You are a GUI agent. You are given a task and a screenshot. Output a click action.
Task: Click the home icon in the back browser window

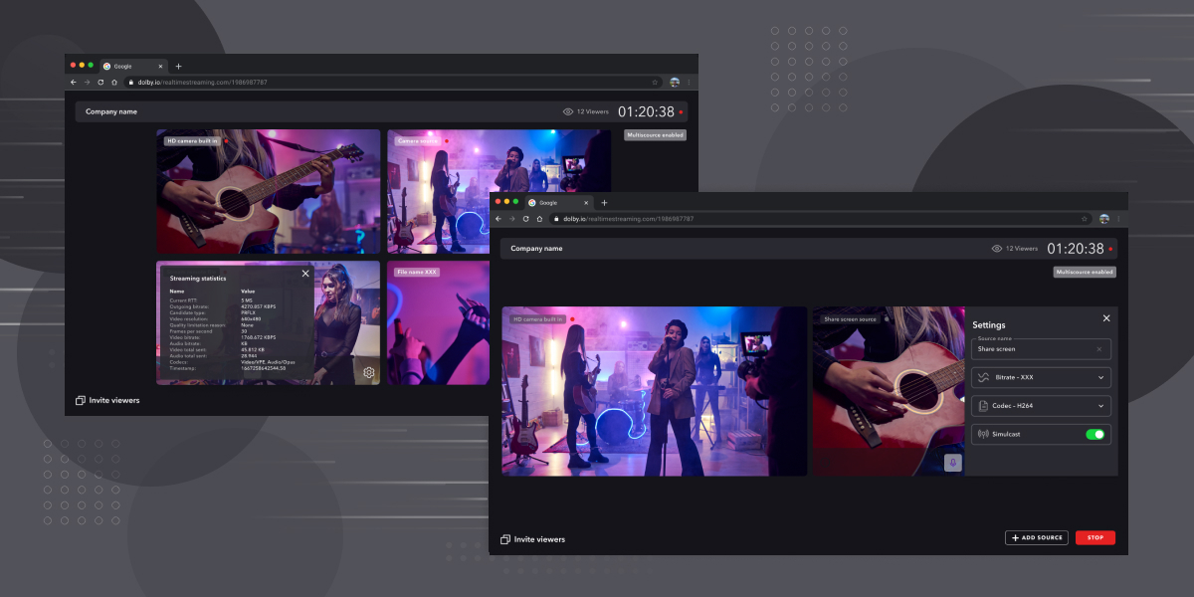tap(114, 82)
